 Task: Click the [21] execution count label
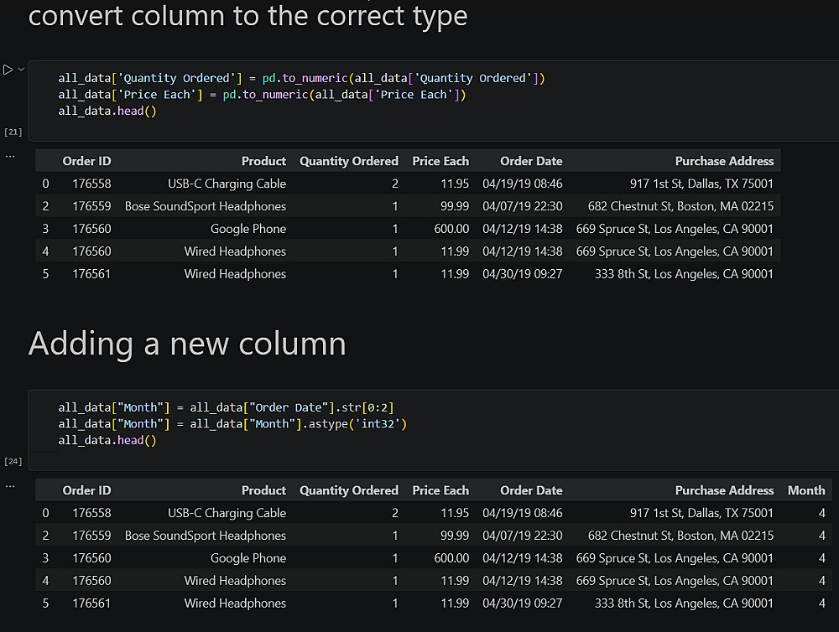point(13,132)
